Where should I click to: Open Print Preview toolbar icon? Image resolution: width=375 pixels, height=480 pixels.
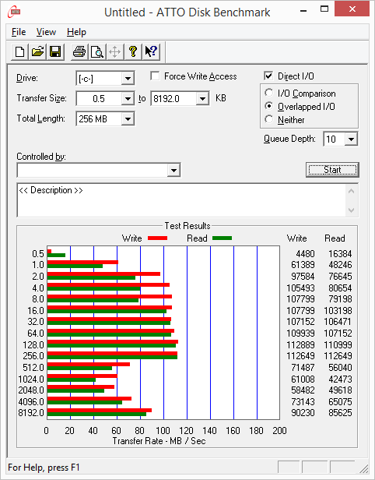(97, 51)
